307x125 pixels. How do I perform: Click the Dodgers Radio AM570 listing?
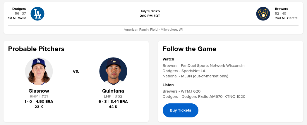pyautogui.click(x=204, y=97)
